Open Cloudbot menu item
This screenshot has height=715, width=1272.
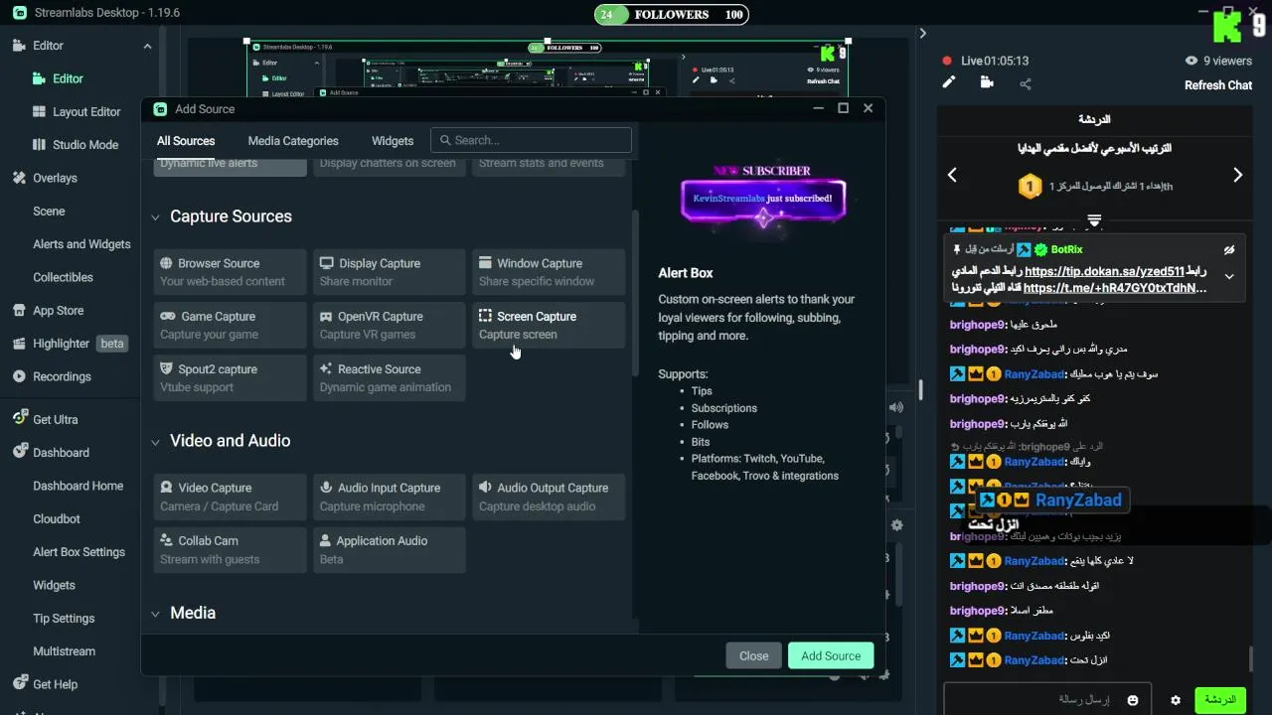coord(57,518)
